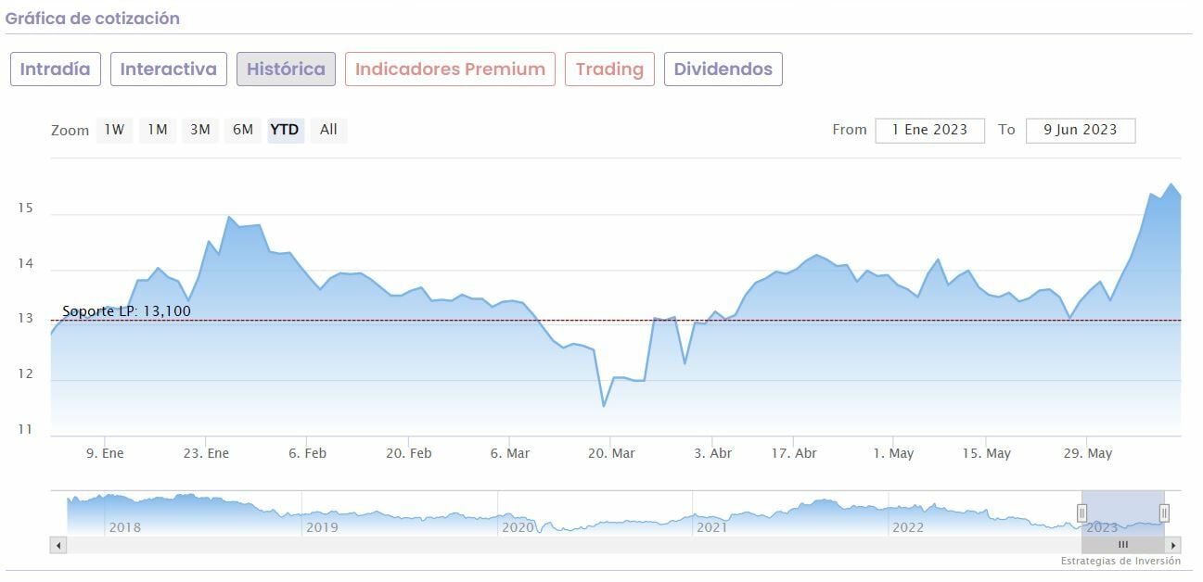The image size is (1203, 582).
Task: Click the scrollbar left arrow
Action: click(x=59, y=545)
